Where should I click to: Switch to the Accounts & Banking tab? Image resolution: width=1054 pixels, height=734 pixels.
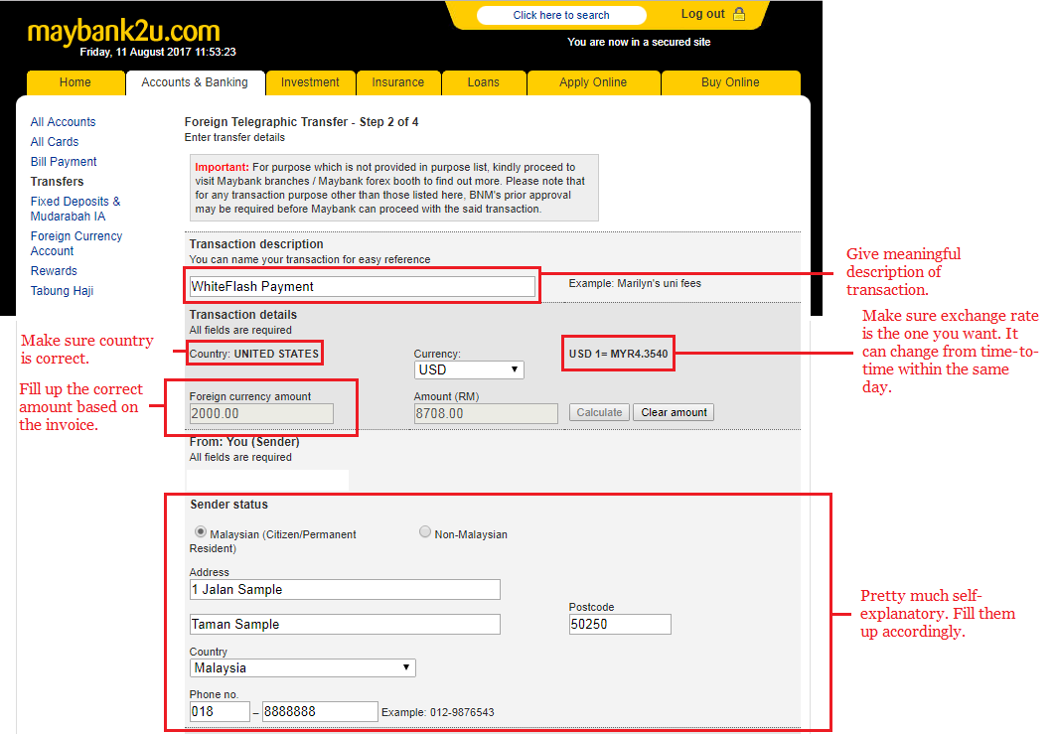tap(195, 82)
